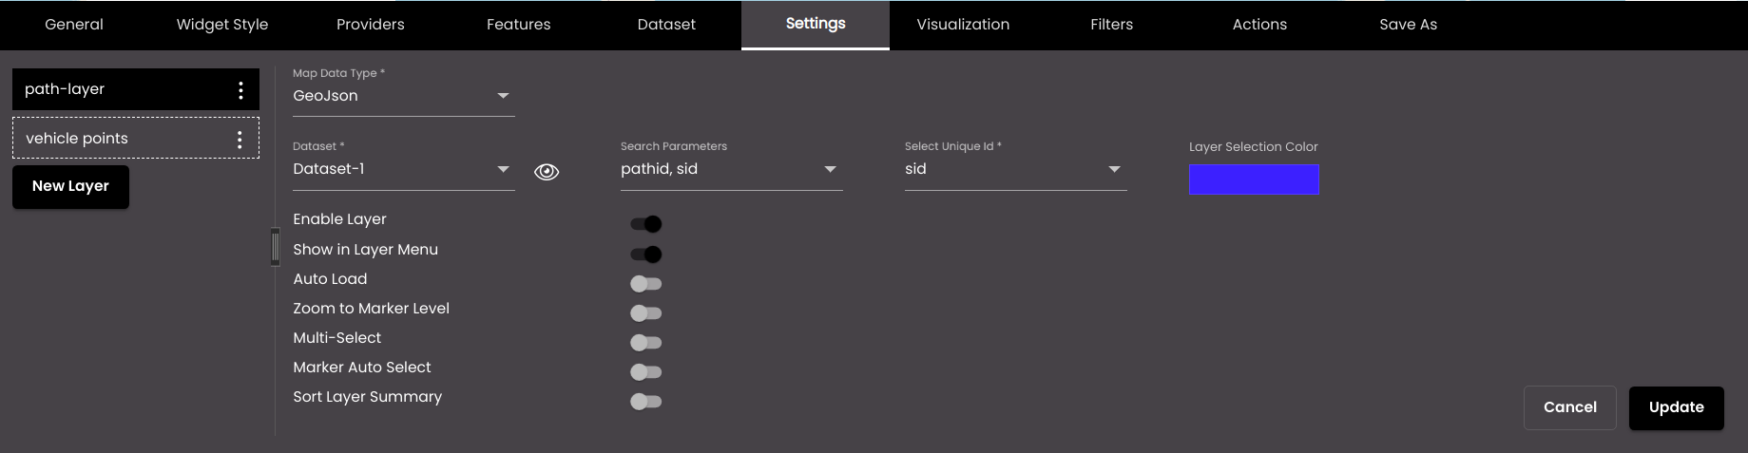
Task: Open the blue Layer Selection Color swatch
Action: click(x=1254, y=179)
